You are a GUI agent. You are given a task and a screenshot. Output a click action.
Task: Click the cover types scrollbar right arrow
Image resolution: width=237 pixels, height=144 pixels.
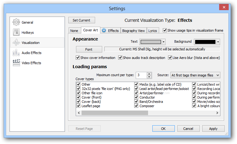(217, 113)
